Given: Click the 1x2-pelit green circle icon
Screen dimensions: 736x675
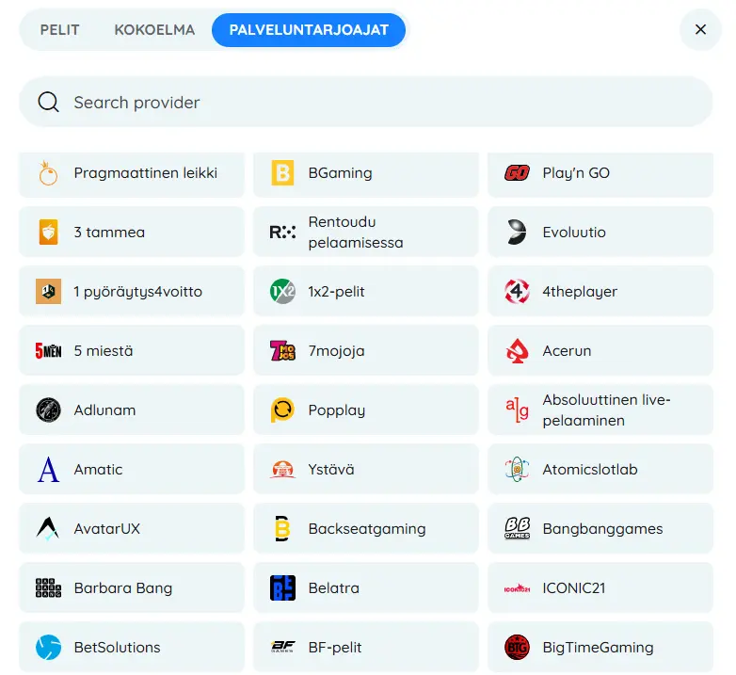Looking at the screenshot, I should [x=282, y=292].
